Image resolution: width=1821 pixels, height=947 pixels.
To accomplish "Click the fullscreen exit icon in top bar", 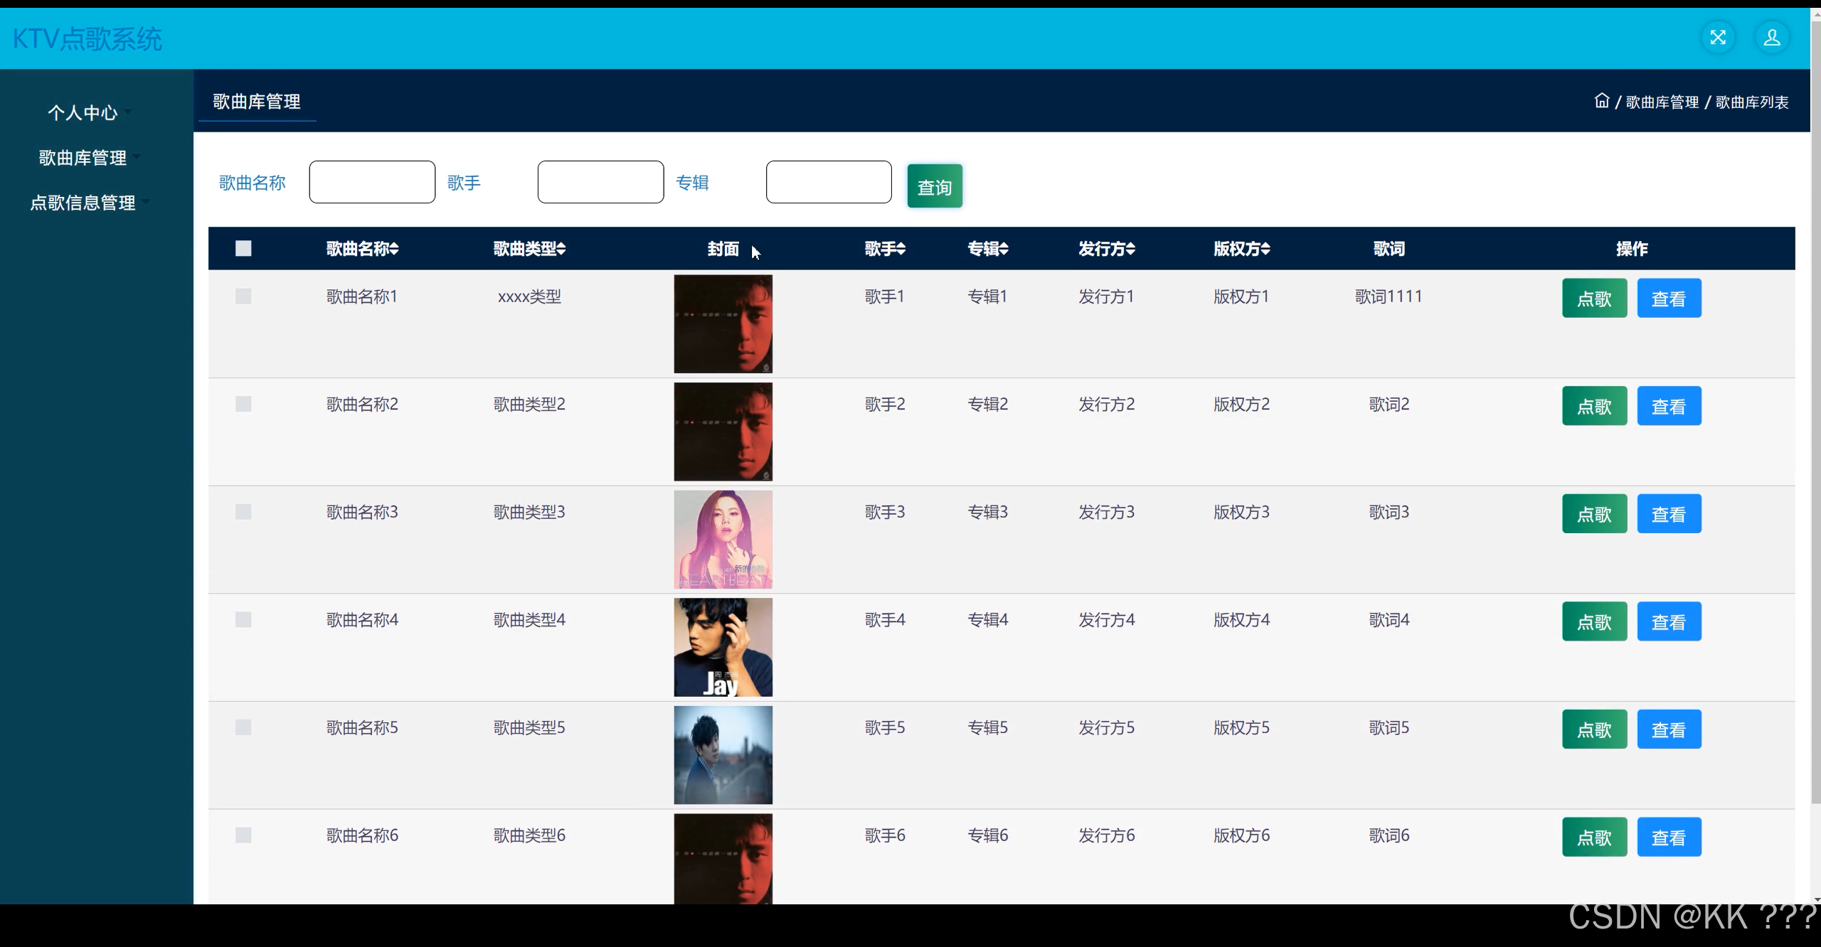I will click(1719, 37).
